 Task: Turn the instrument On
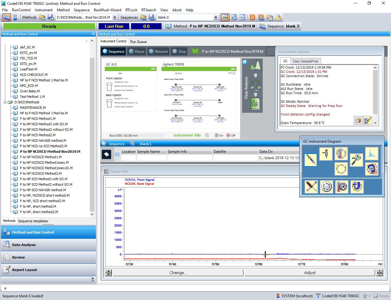219,135
